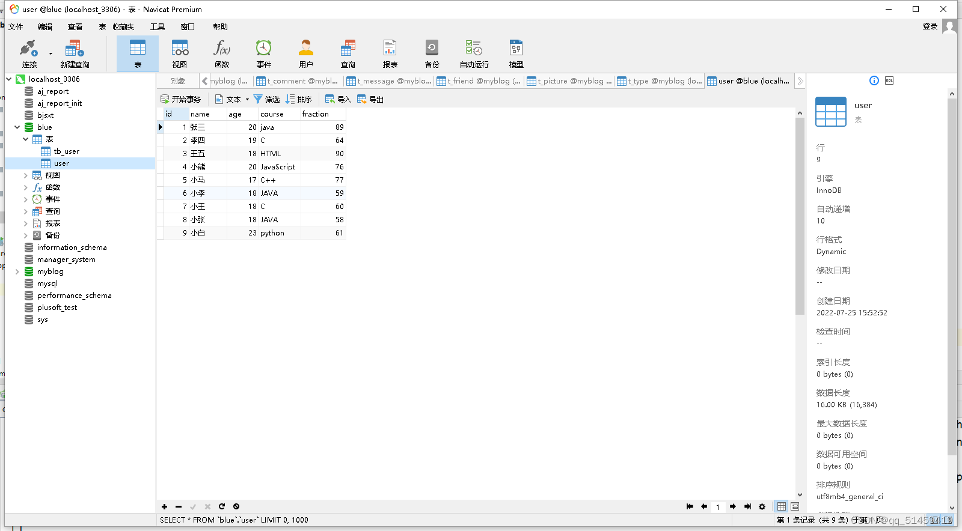Select the cell containing JavaScript
Viewport: 962px width, 531px height.
[x=280, y=167]
